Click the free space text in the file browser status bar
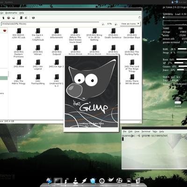Image resolution: width=187 pixels, height=187 pixels. tap(7, 121)
